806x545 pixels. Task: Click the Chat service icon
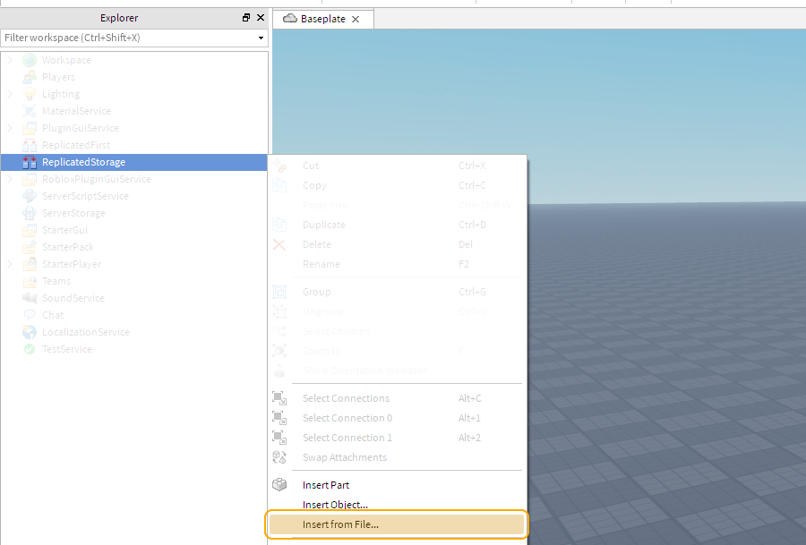pyautogui.click(x=30, y=314)
